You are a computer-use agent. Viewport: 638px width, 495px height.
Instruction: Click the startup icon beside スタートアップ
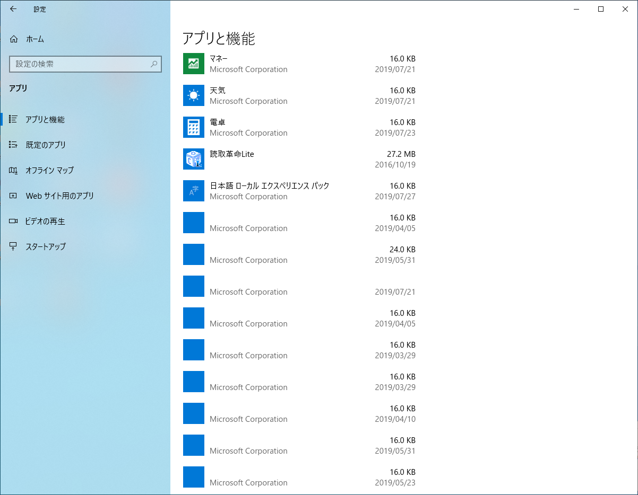tap(14, 246)
